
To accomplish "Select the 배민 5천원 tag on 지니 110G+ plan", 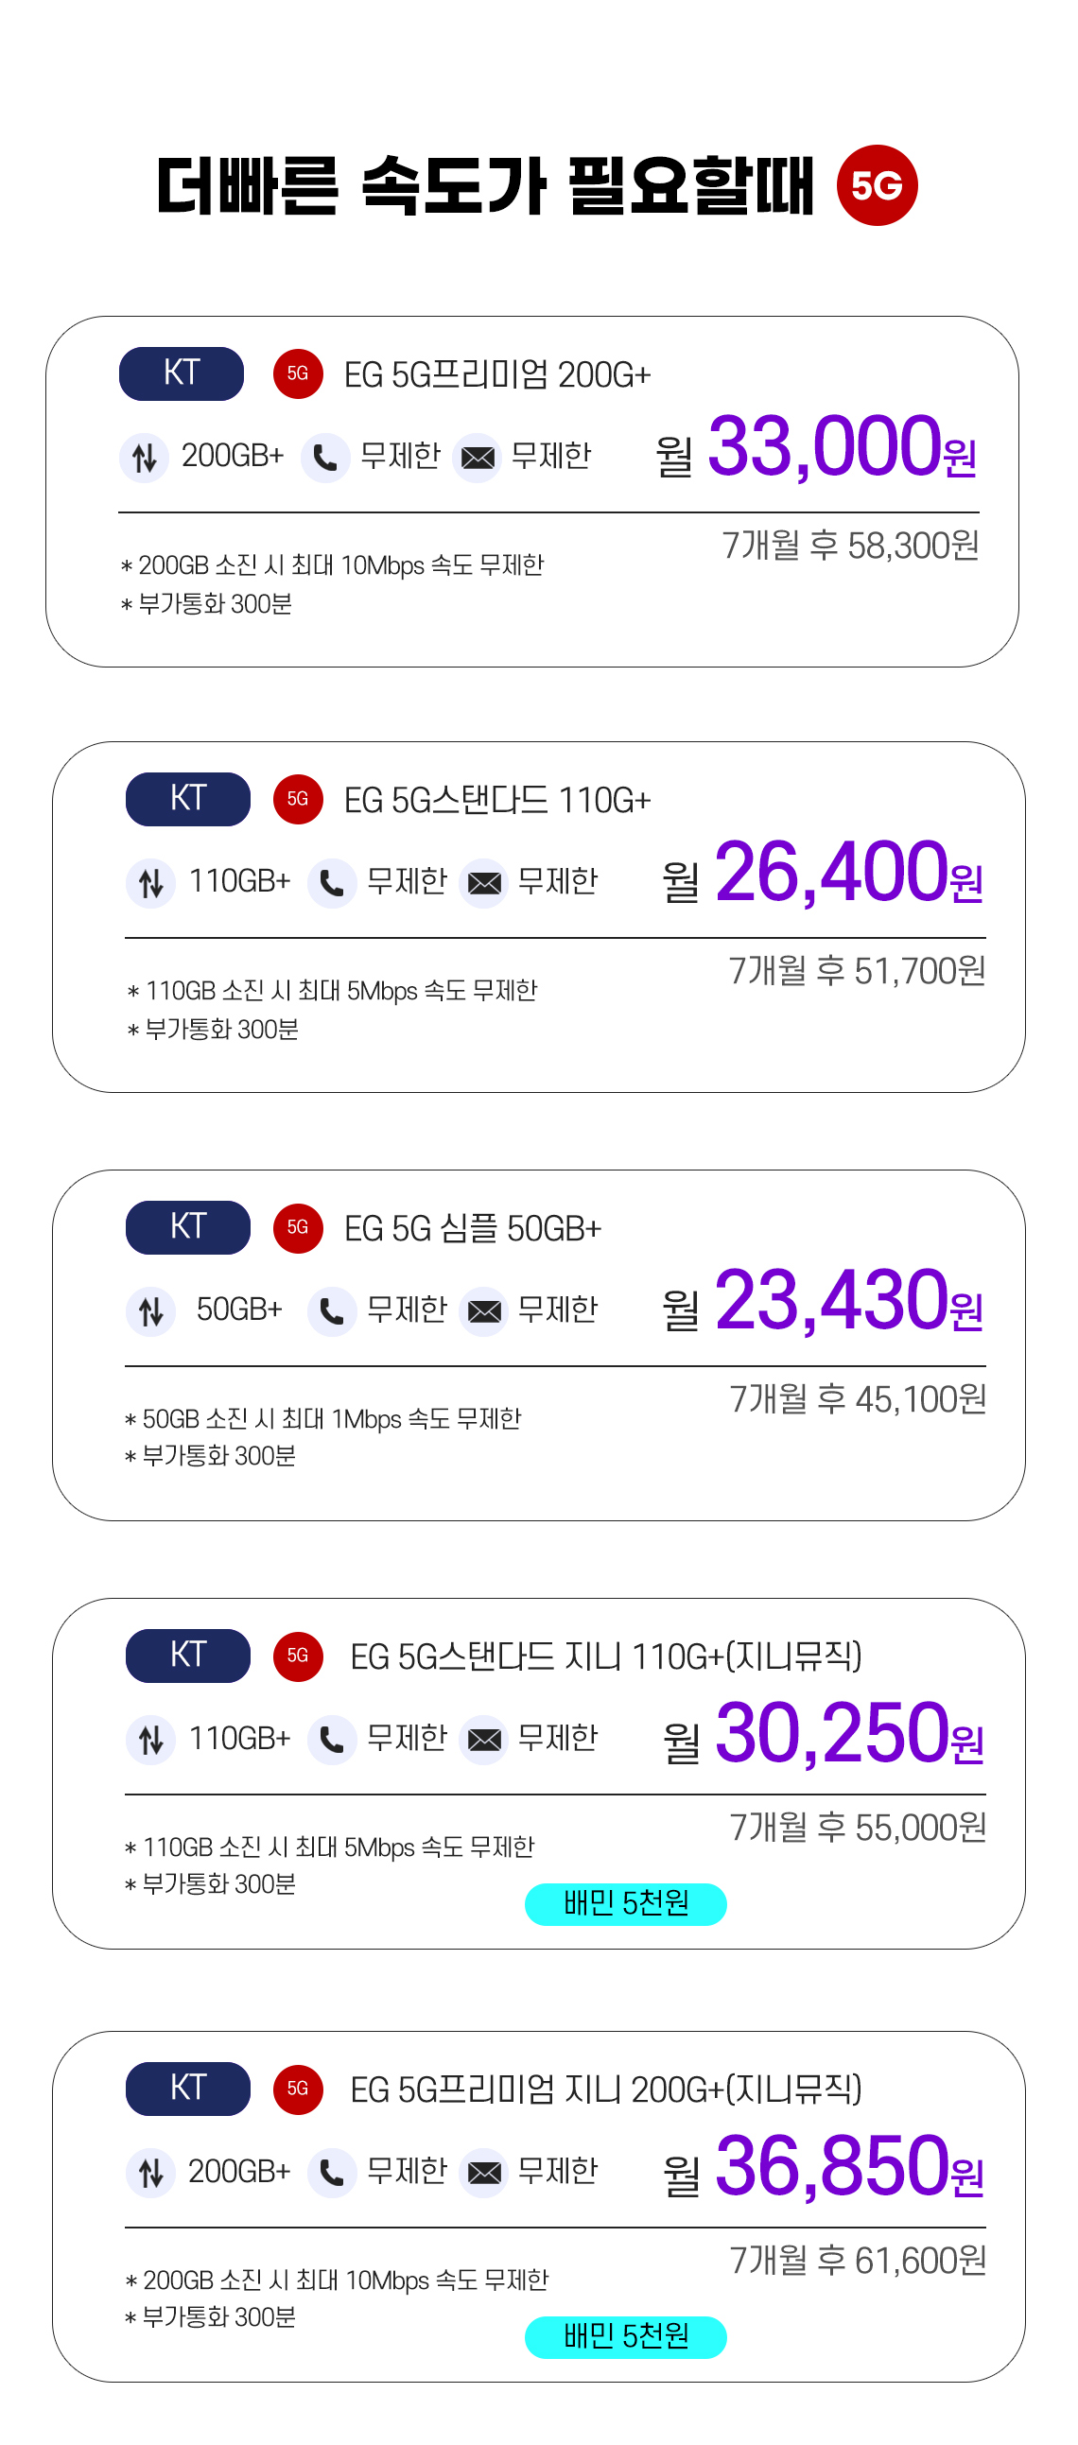I will coord(626,1904).
